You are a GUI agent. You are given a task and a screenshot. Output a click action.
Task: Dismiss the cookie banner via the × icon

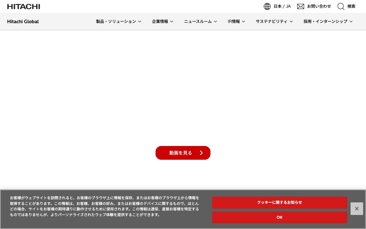tap(357, 209)
